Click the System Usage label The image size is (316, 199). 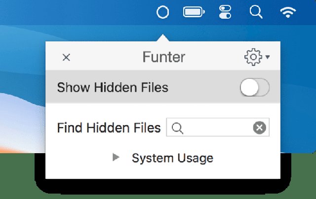click(172, 158)
